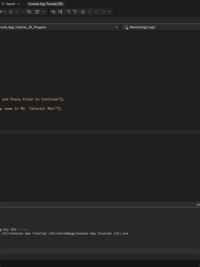Click the Find in Files folder icon

(x=29, y=12)
